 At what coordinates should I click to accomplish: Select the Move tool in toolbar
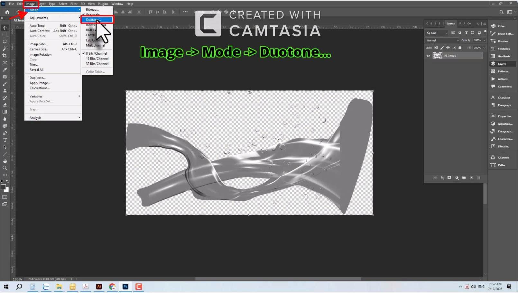(5, 28)
